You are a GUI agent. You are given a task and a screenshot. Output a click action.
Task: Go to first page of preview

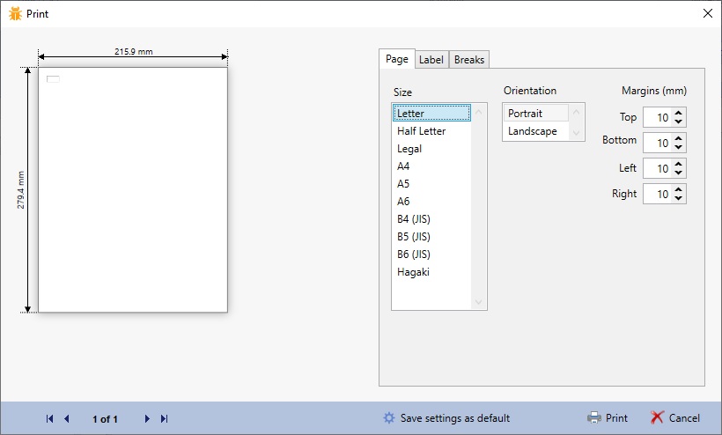pyautogui.click(x=49, y=419)
